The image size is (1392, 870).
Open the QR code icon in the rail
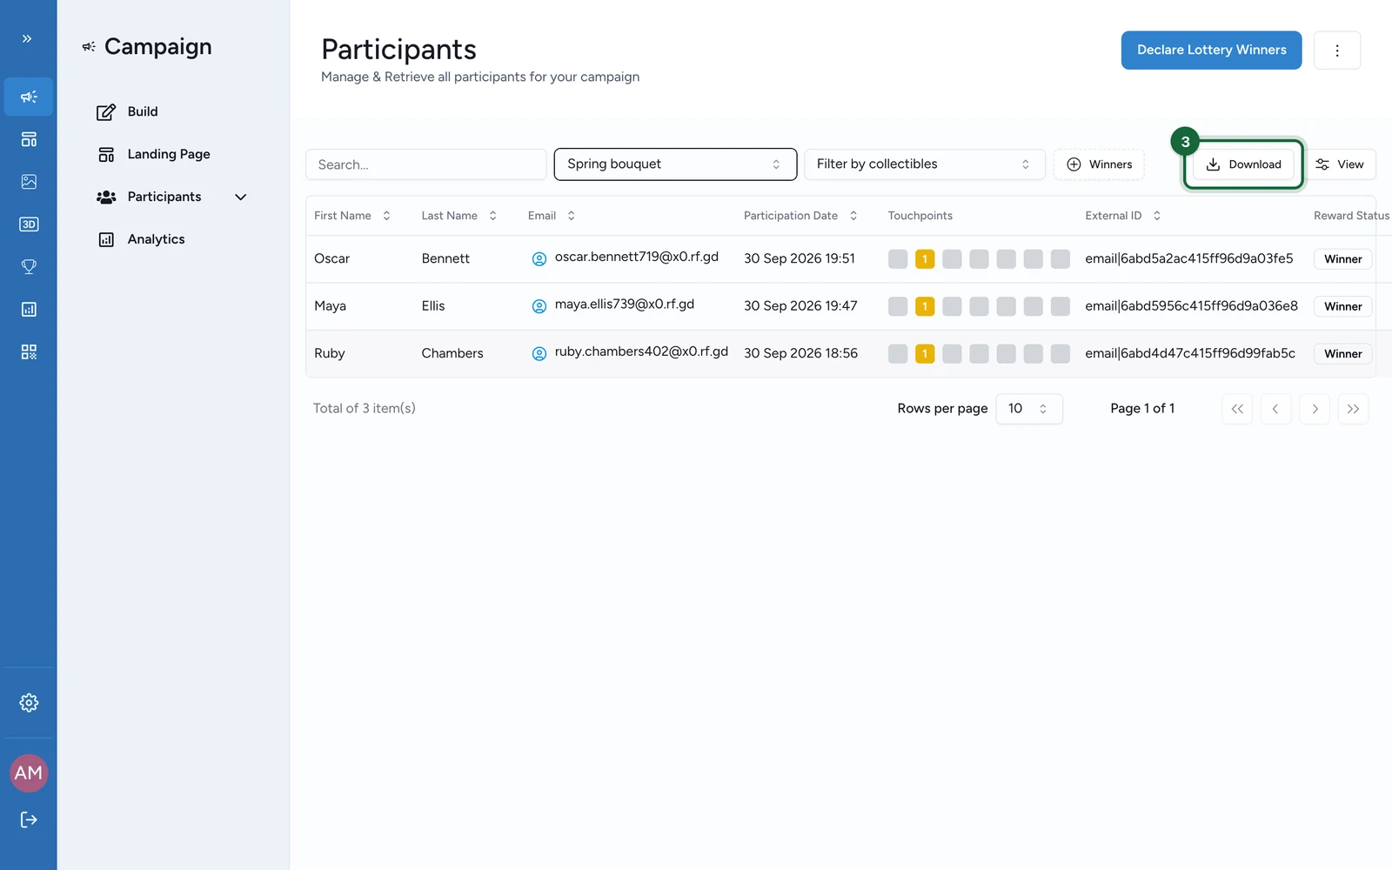tap(29, 351)
